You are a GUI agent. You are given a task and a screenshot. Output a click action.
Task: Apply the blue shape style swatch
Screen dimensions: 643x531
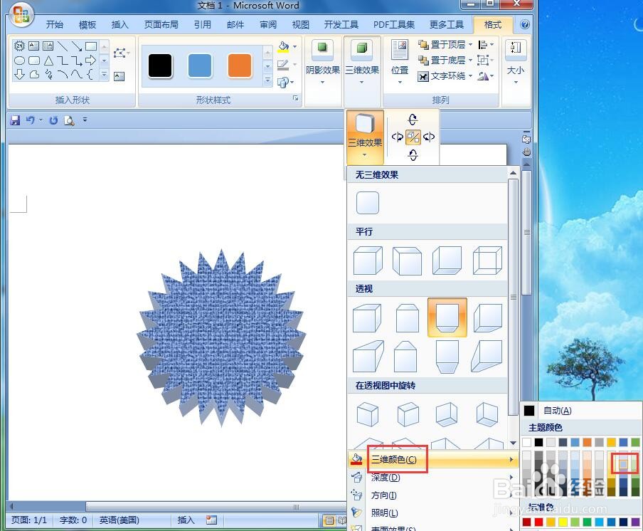tap(200, 65)
